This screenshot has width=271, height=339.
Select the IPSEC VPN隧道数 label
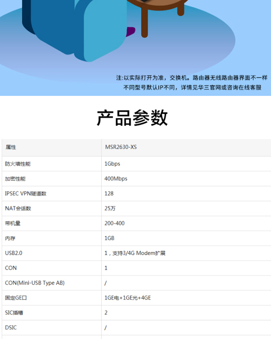(26, 194)
